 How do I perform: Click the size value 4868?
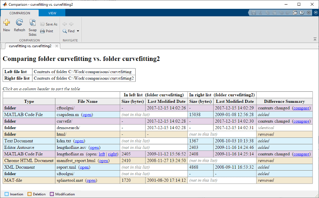[x=194, y=167]
